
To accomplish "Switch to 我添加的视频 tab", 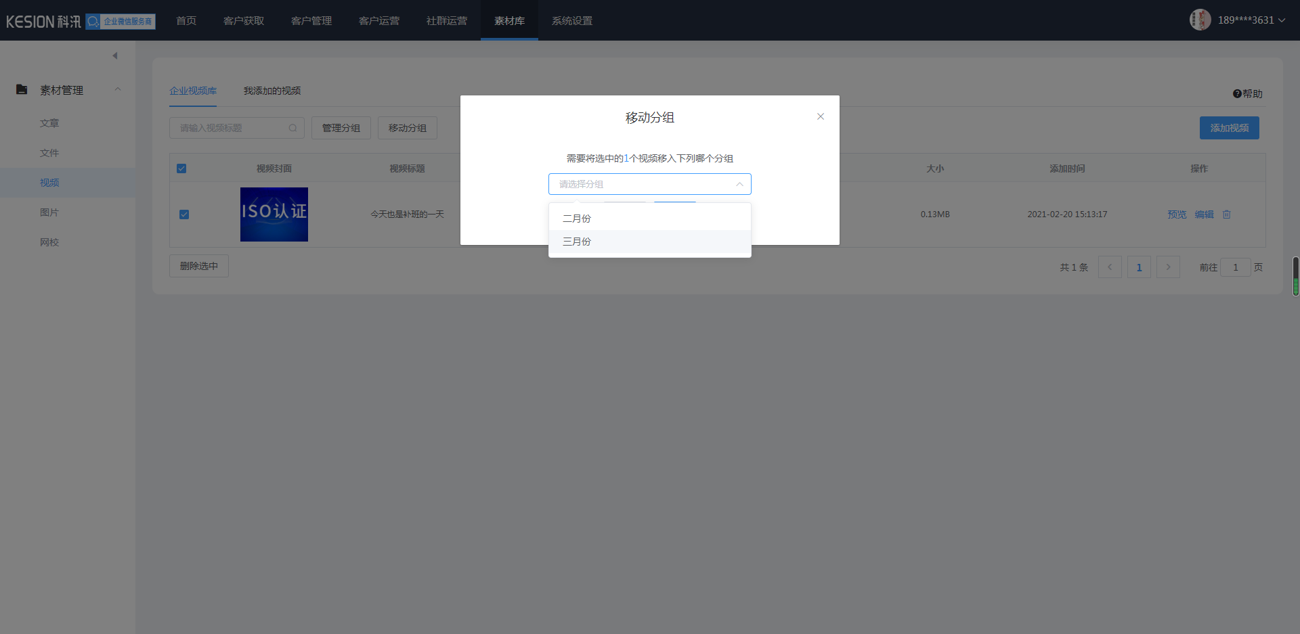I will [x=272, y=91].
